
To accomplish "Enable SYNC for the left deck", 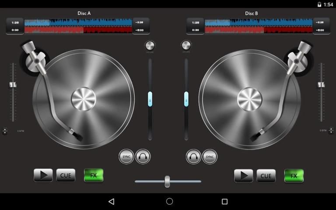I will (x=126, y=156).
